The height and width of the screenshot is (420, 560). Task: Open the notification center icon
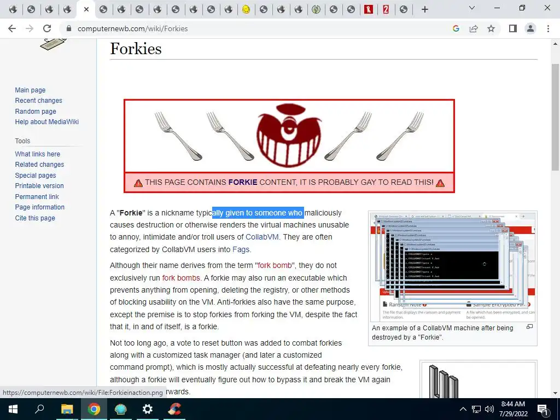(543, 409)
